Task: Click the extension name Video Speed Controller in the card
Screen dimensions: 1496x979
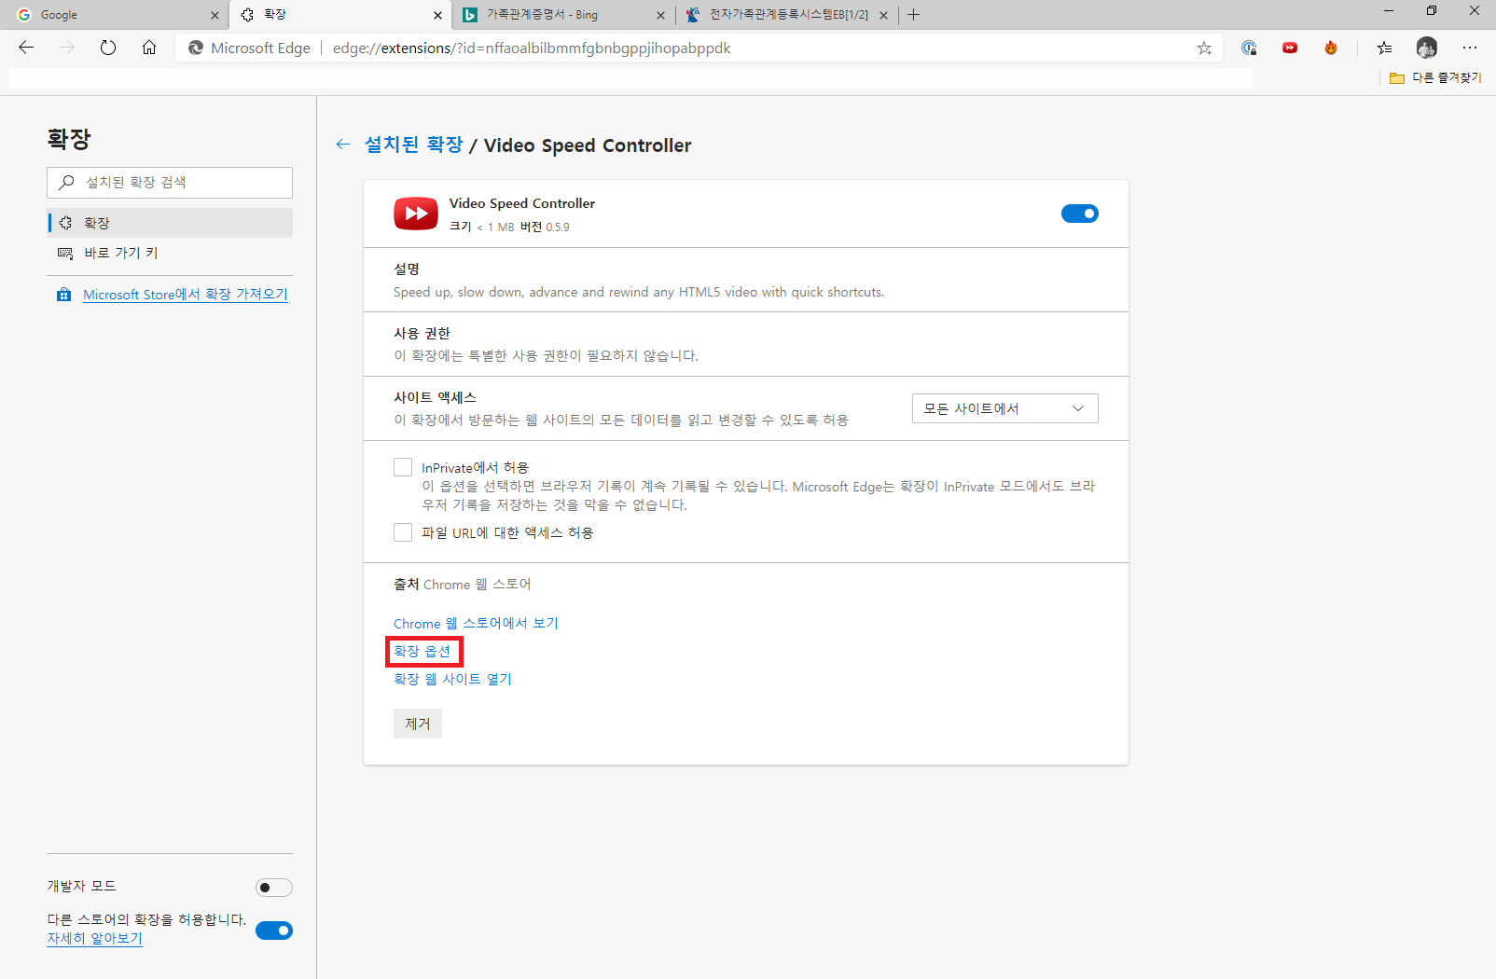Action: click(522, 203)
